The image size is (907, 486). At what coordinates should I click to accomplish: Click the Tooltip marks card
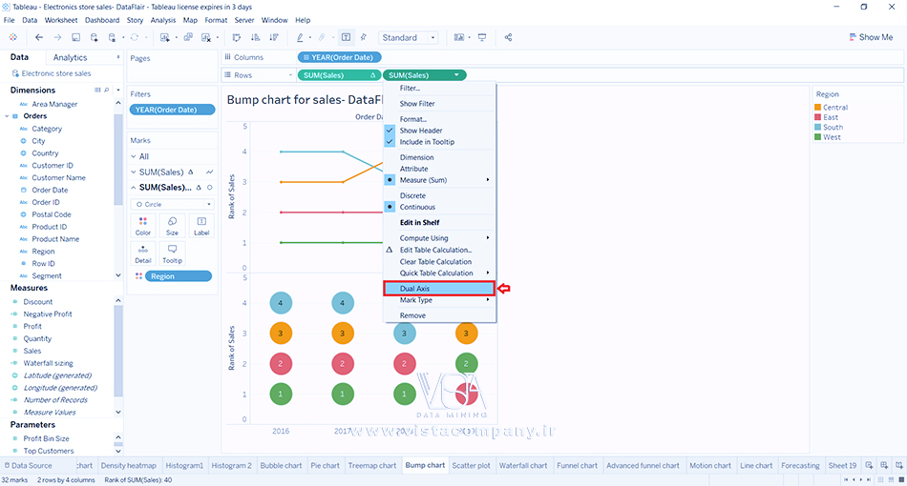coord(172,254)
